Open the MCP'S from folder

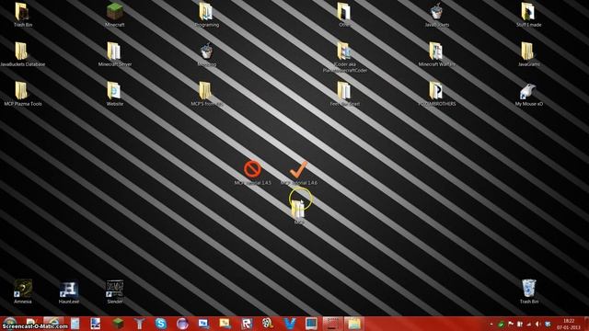click(206, 94)
